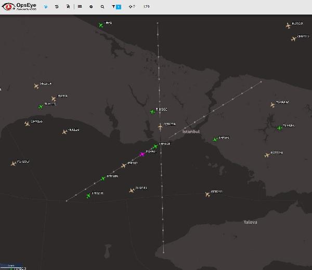Screen dimensions: 312x270
Task: Open the settings gear icon
Action: [91, 7]
